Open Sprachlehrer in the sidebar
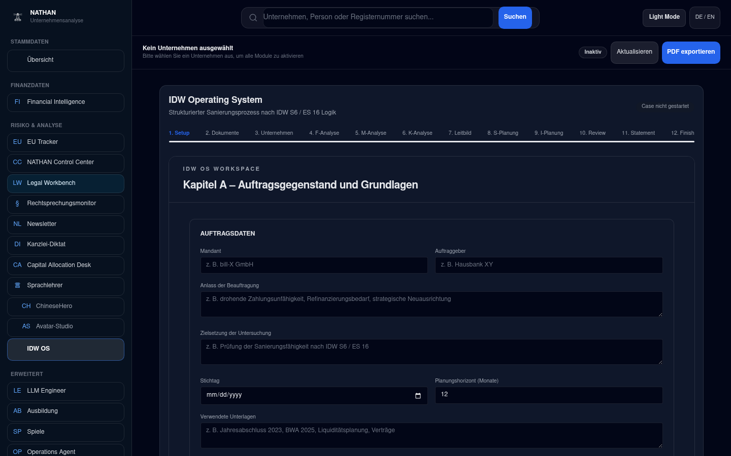Viewport: 731px width, 456px height. click(65, 286)
